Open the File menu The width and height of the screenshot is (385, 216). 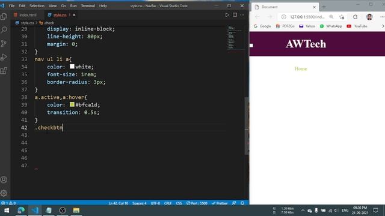[11, 5]
